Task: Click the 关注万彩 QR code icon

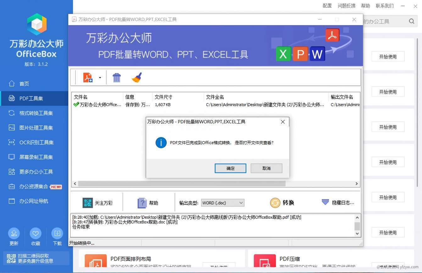Action: pos(88,203)
